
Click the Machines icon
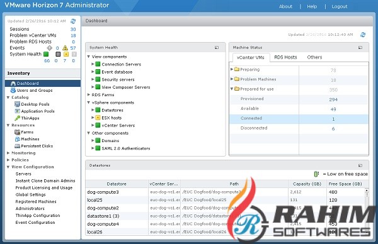[18, 139]
